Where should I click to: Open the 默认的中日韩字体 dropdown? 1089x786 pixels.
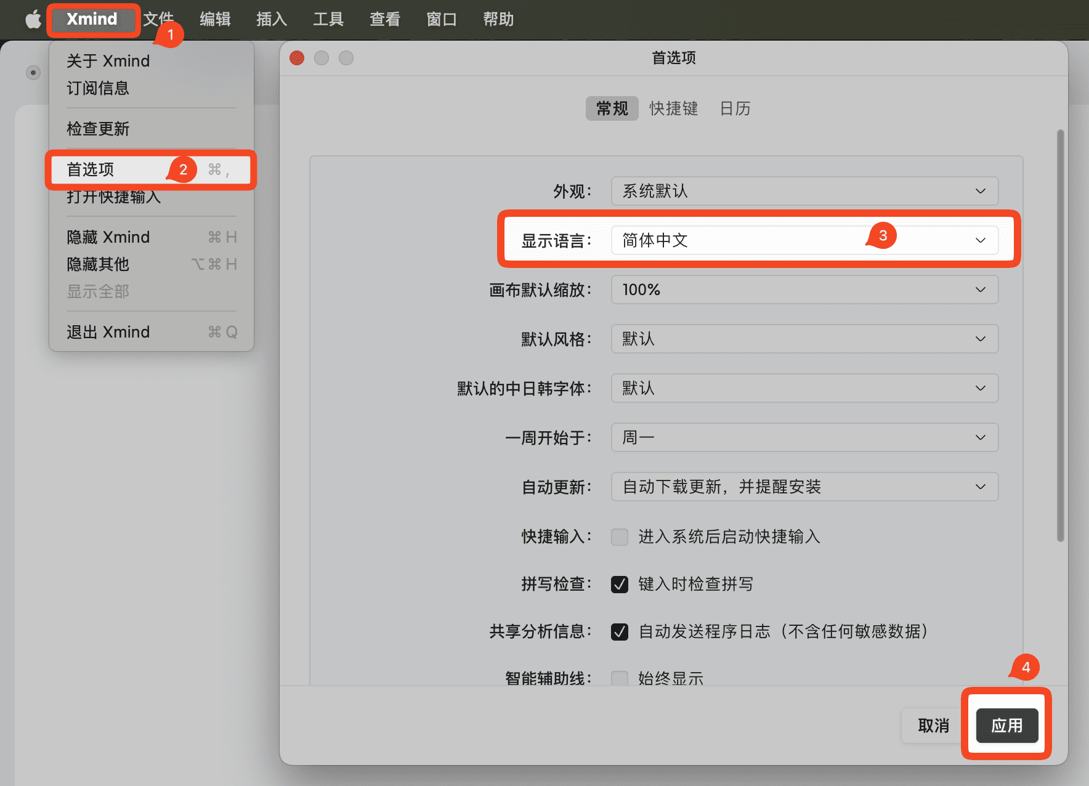click(x=804, y=388)
